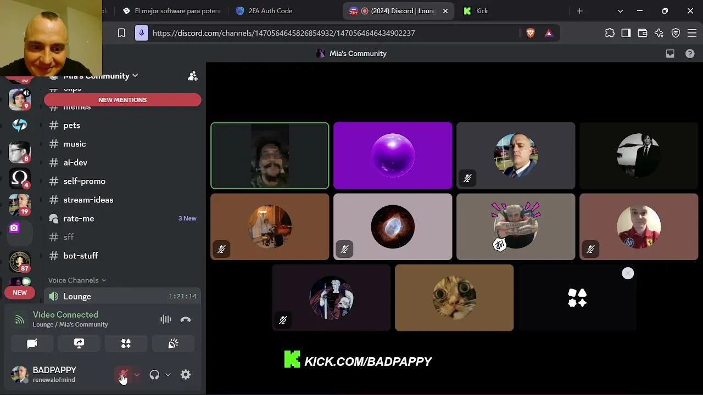Open microphone input options arrow
Screen dimensions: 703x395
click(x=137, y=375)
